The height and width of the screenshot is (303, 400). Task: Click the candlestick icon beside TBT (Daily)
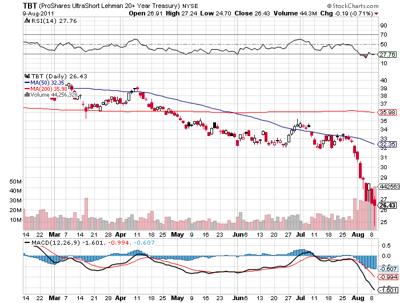27,76
